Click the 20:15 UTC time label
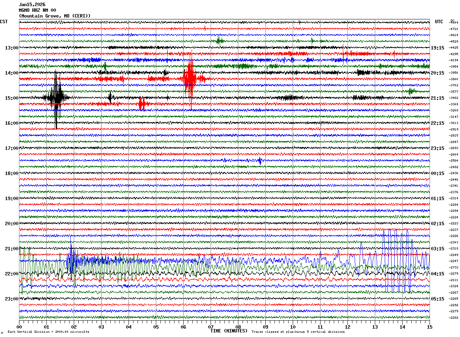Viewport: 460px width, 337px height. 438,73
